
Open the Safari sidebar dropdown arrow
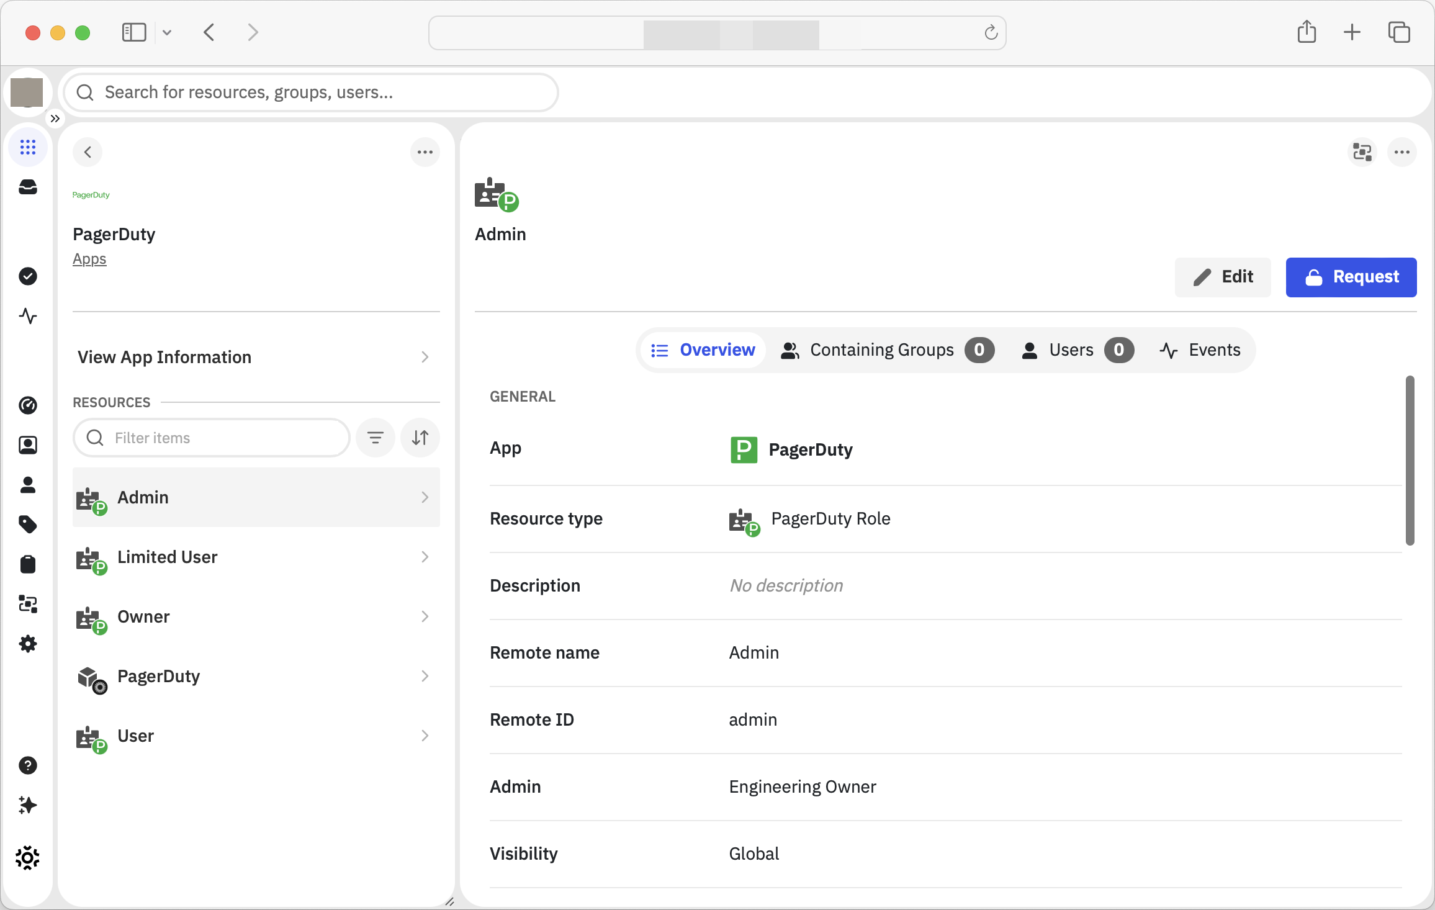(x=167, y=32)
